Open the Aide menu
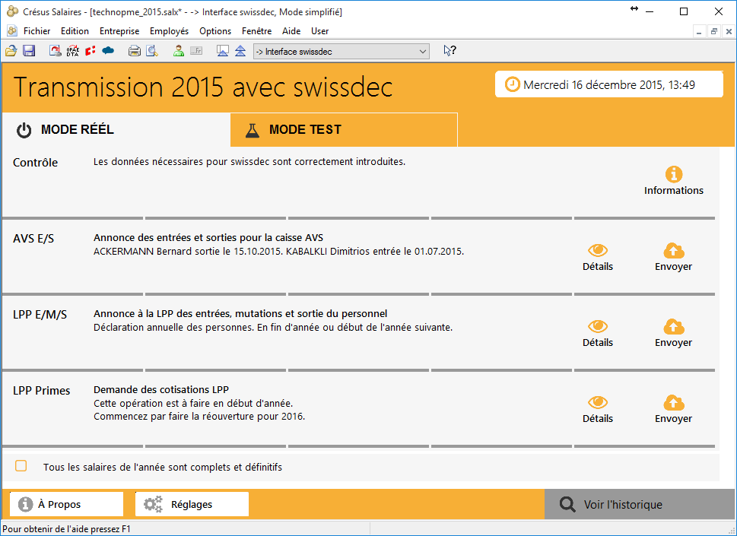Image resolution: width=737 pixels, height=536 pixels. (291, 31)
